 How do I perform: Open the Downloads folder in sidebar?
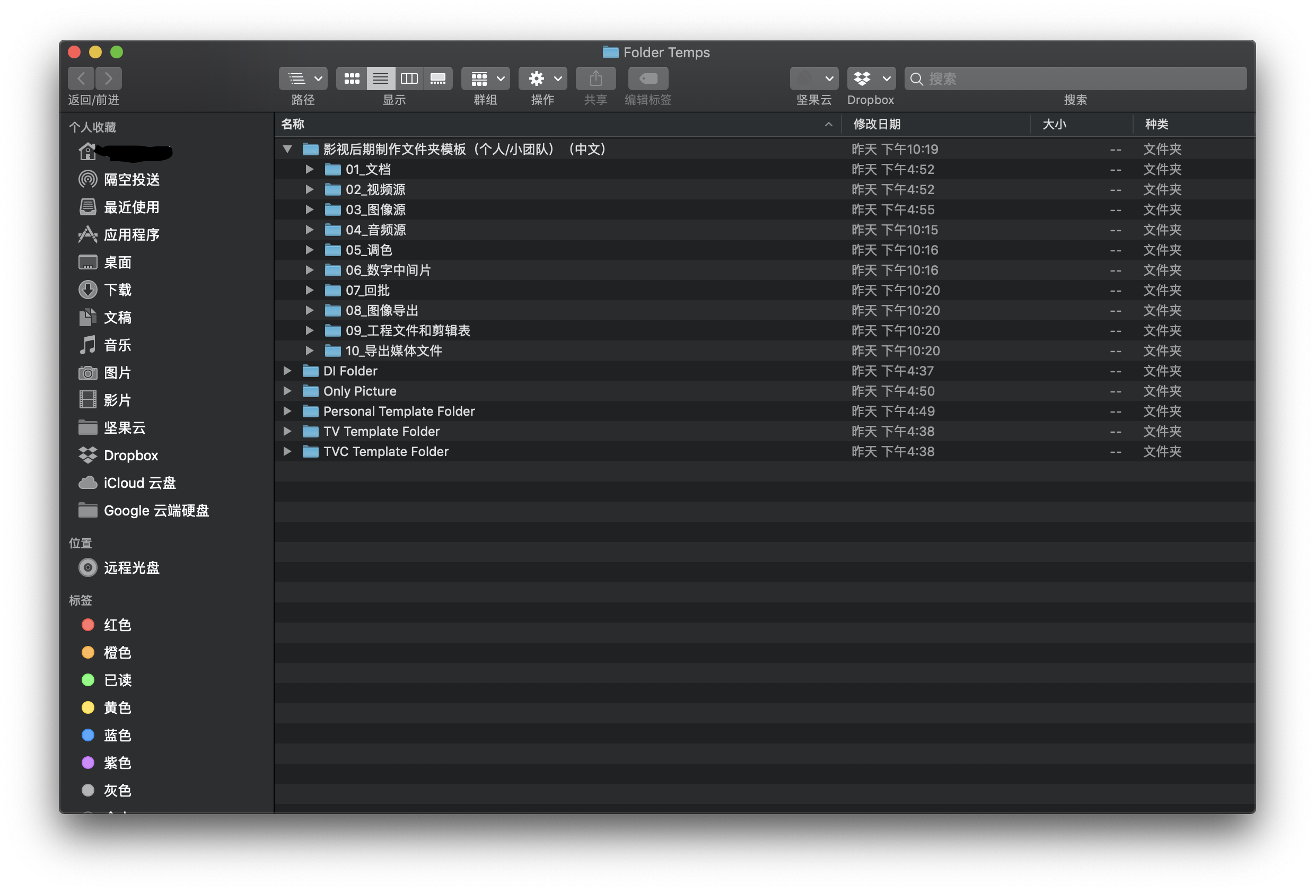point(117,291)
